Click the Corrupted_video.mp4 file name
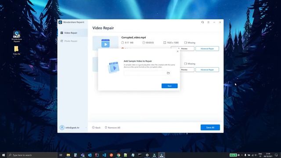The image size is (281, 158). [133, 37]
